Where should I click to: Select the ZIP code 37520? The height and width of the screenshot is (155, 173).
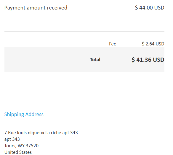tap(32, 146)
